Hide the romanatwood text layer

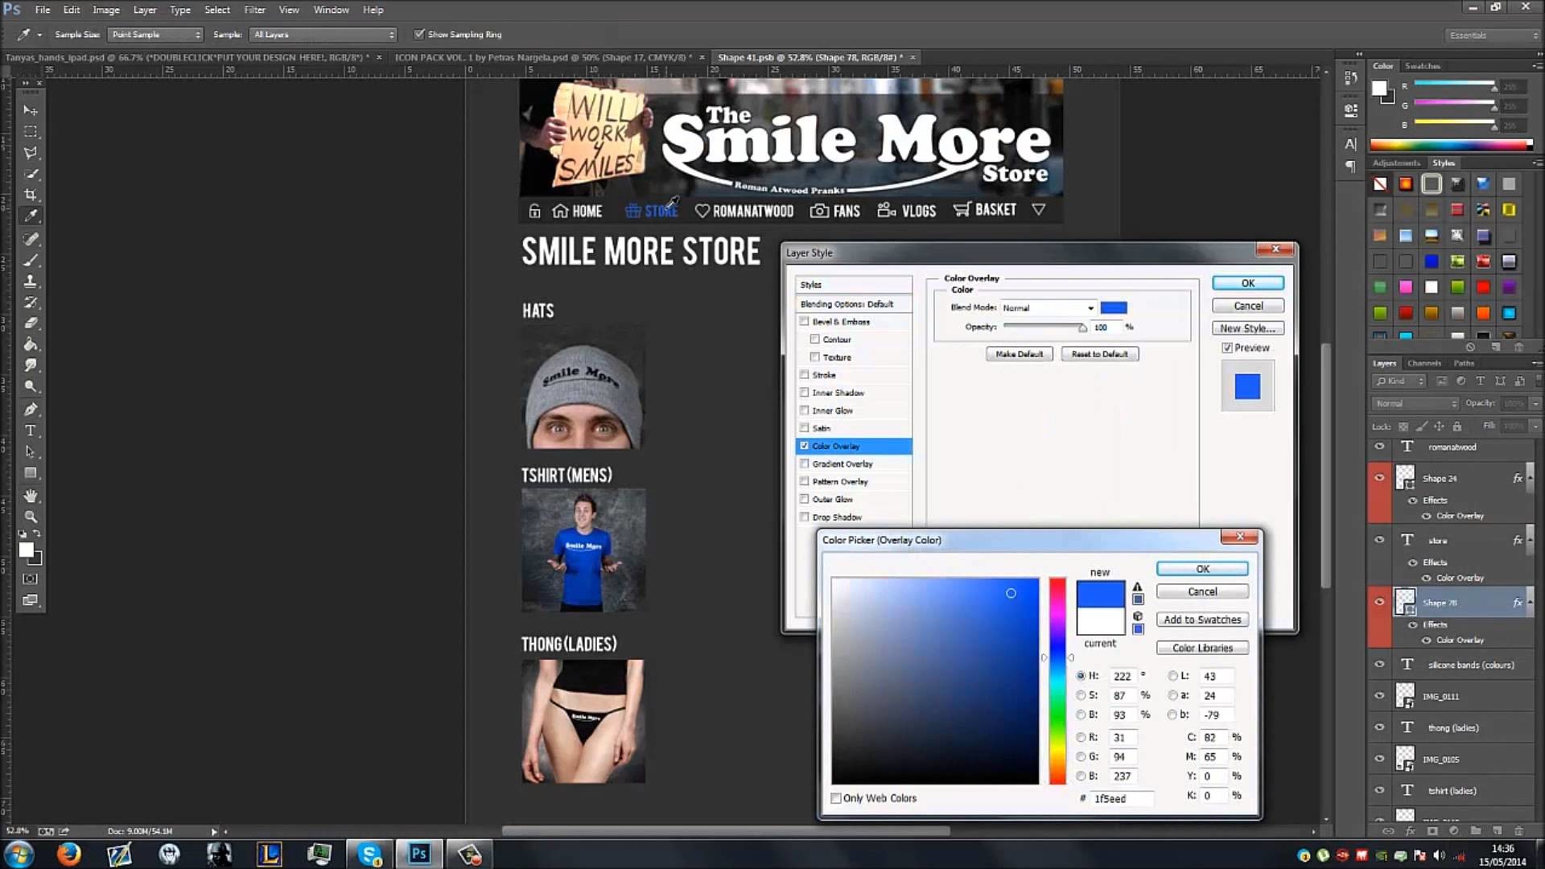[x=1379, y=447]
